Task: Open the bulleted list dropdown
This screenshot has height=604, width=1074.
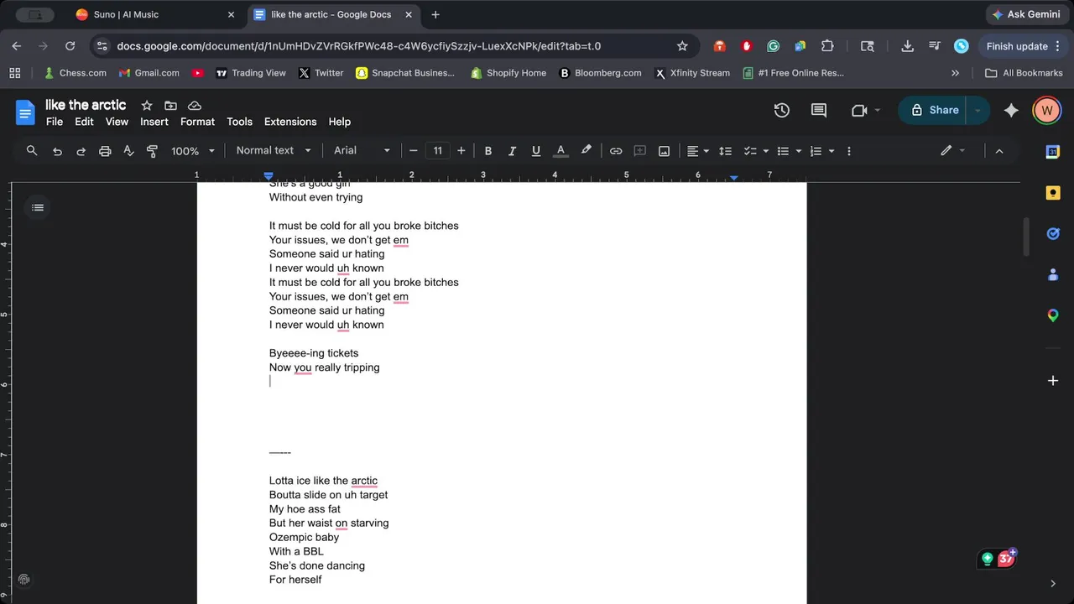Action: coord(788,151)
